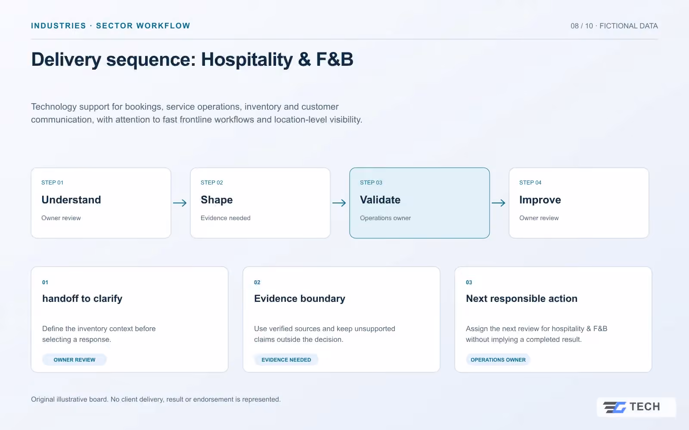Click the 'Delivery sequence: Hospitality & F&B' title
The height and width of the screenshot is (430, 689).
tap(192, 59)
